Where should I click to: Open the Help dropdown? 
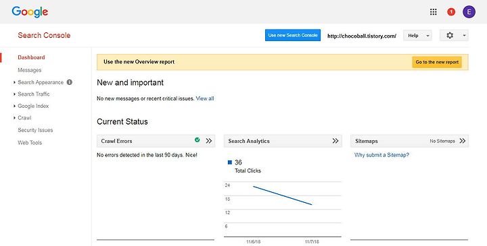point(417,36)
